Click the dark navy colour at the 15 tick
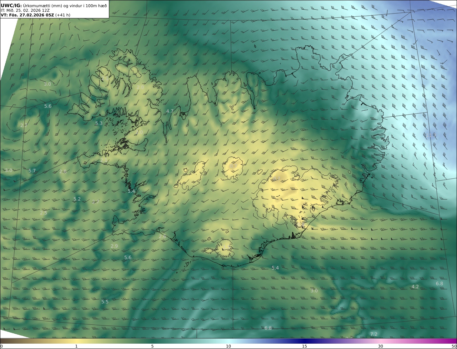Image resolution: width=457 pixels, height=349 pixels. (305, 341)
